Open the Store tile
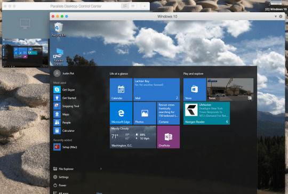Viewport: 288px width, 194px height. click(195, 90)
